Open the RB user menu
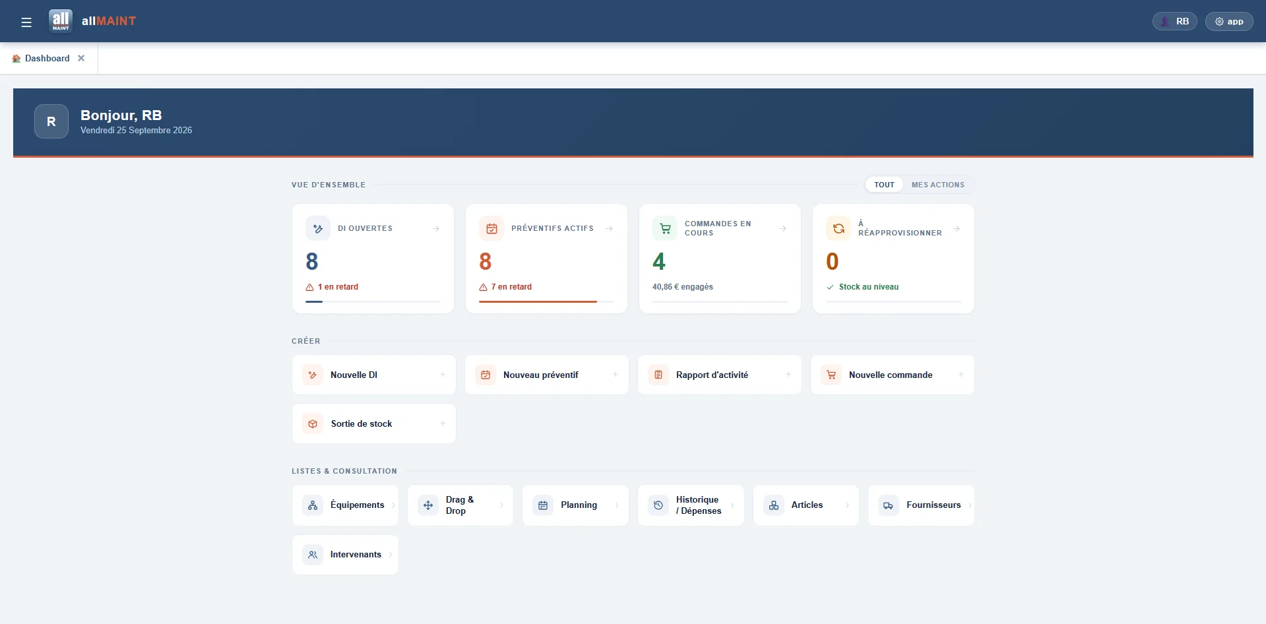The width and height of the screenshot is (1266, 624). click(x=1175, y=21)
